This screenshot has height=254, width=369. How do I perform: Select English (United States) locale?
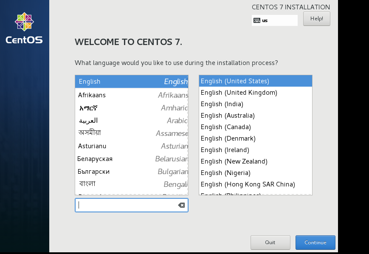[x=256, y=81]
